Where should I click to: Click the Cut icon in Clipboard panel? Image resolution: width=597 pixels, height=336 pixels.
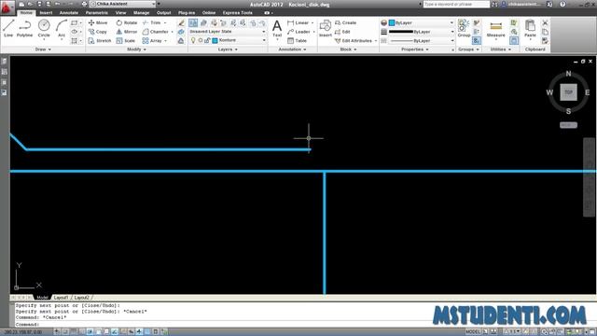(545, 22)
